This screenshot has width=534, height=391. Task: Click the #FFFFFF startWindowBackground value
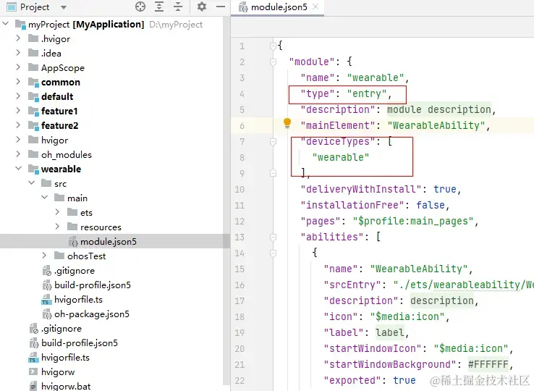(488, 364)
